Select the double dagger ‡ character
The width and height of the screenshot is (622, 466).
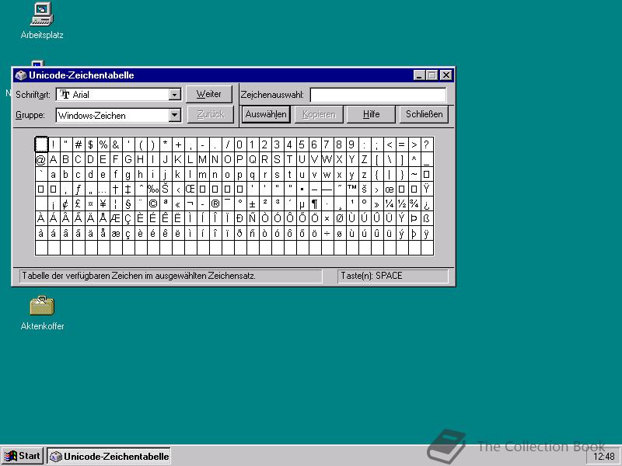(x=128, y=189)
